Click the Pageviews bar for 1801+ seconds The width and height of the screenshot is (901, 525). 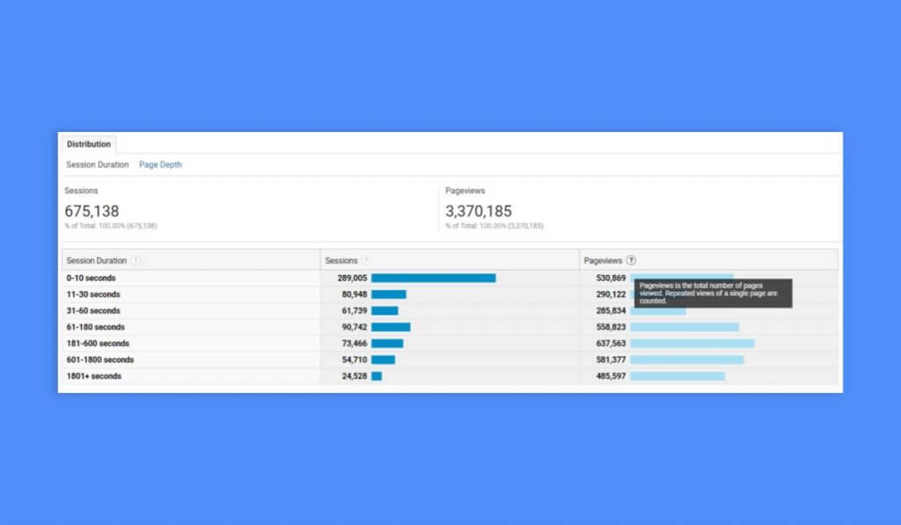tap(678, 376)
